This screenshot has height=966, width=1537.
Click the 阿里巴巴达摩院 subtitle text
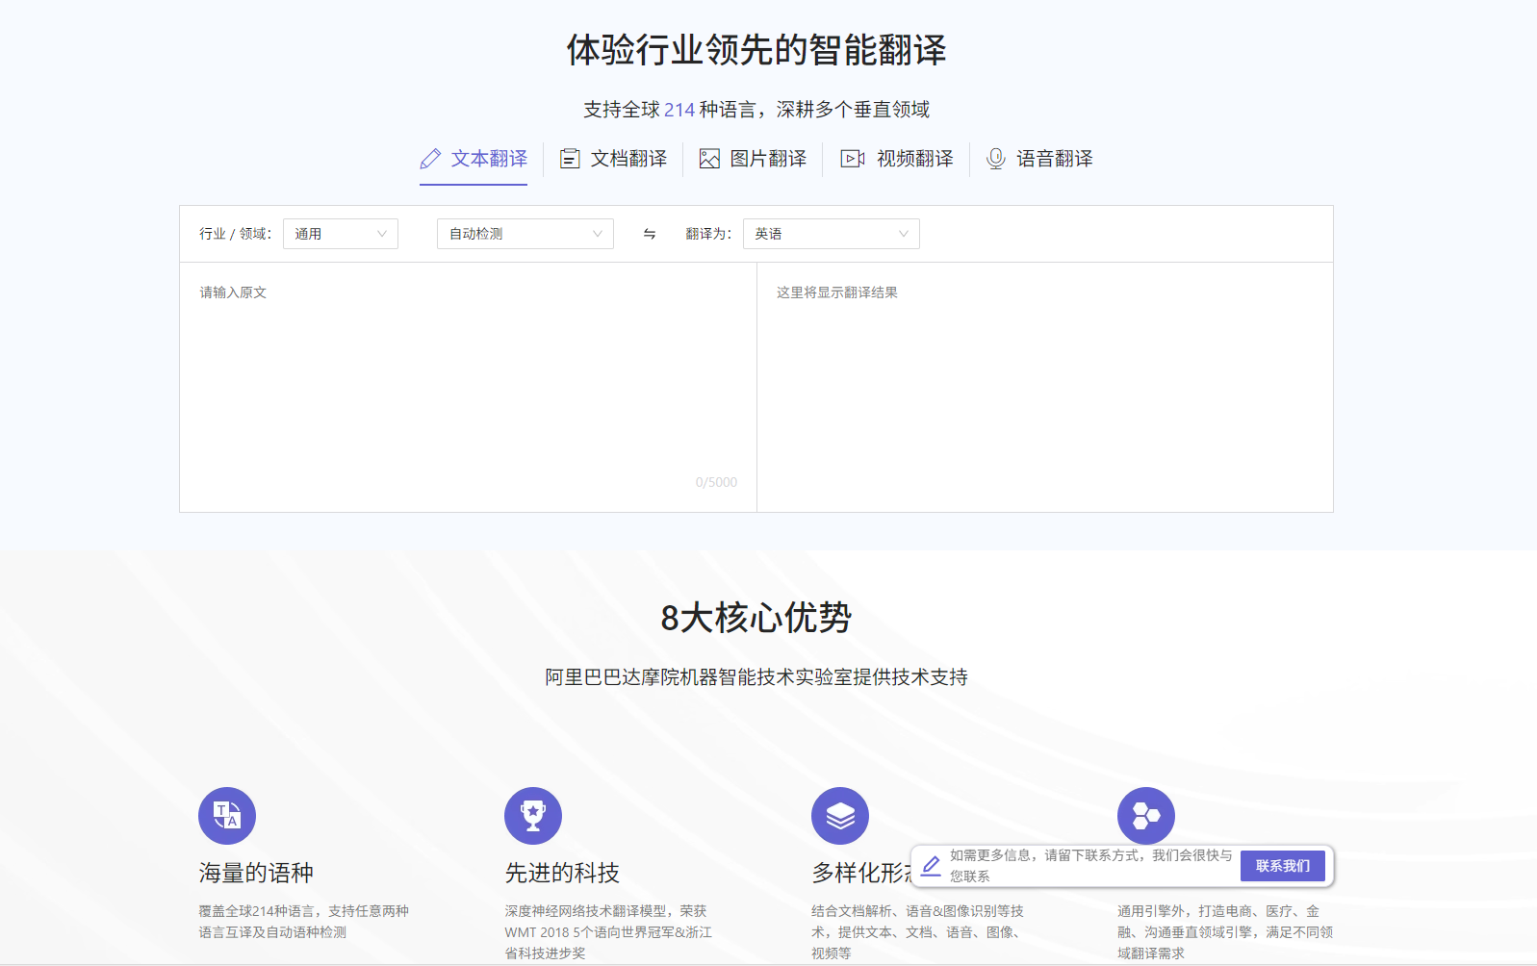[x=756, y=677]
